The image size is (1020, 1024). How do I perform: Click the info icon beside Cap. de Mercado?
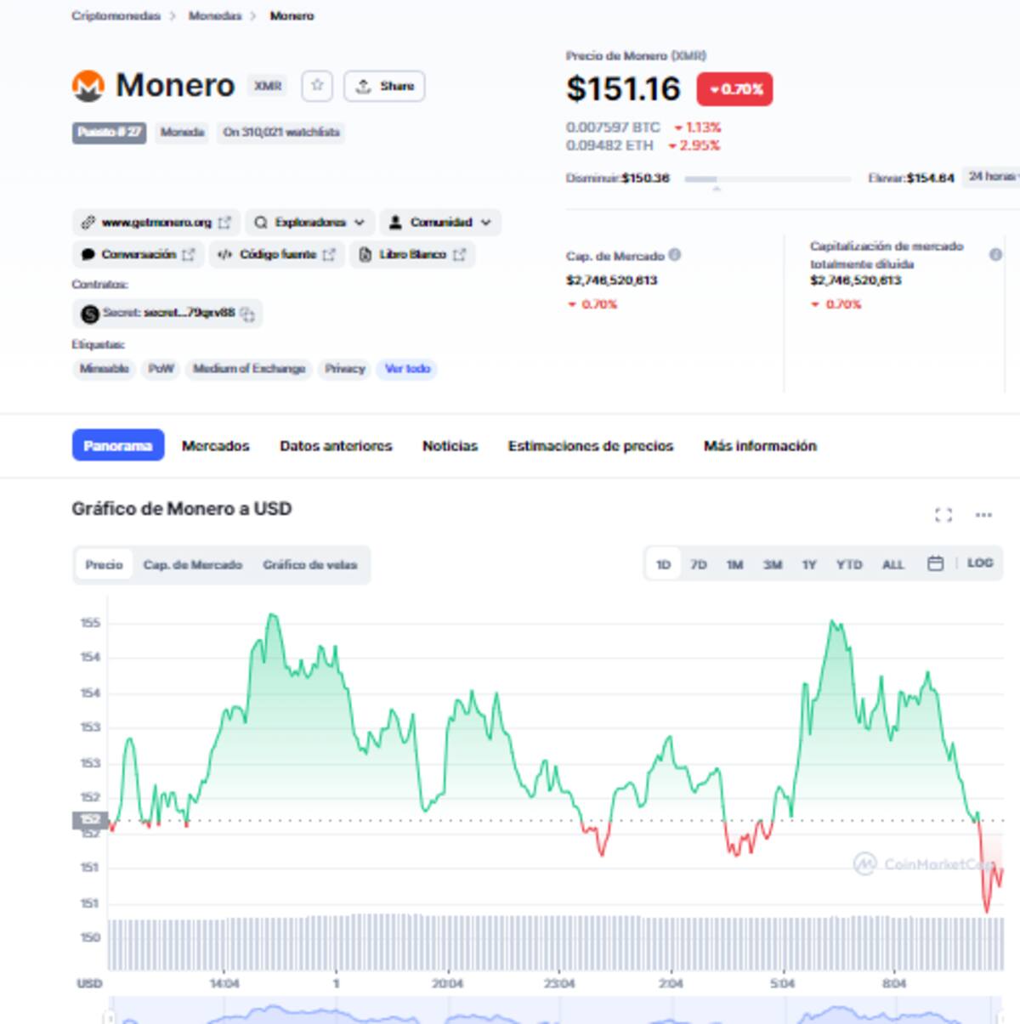tap(674, 254)
